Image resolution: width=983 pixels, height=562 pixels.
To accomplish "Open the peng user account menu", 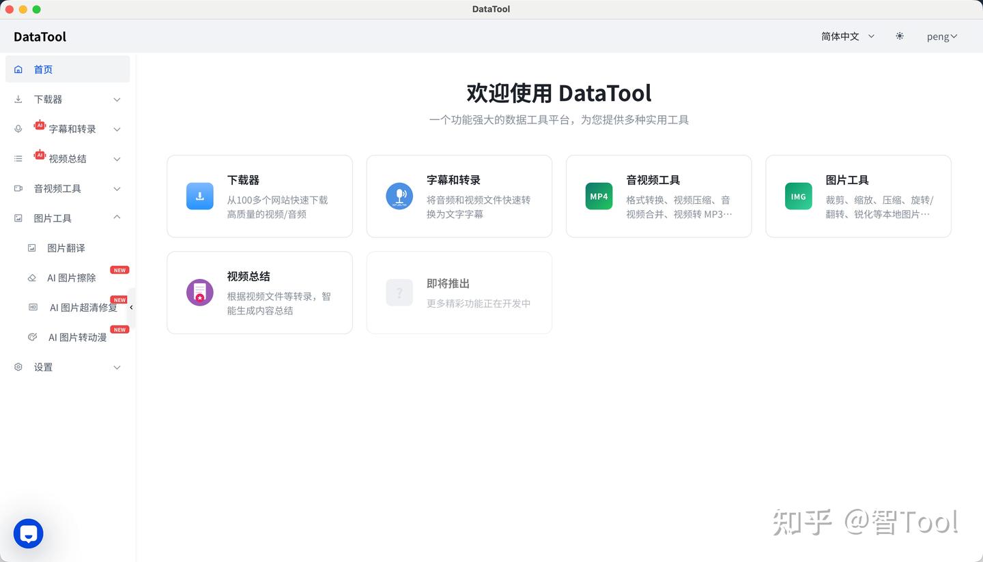I will click(x=942, y=37).
